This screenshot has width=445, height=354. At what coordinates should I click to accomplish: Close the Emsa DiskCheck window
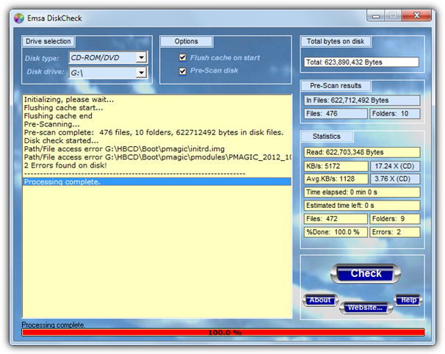coord(416,15)
